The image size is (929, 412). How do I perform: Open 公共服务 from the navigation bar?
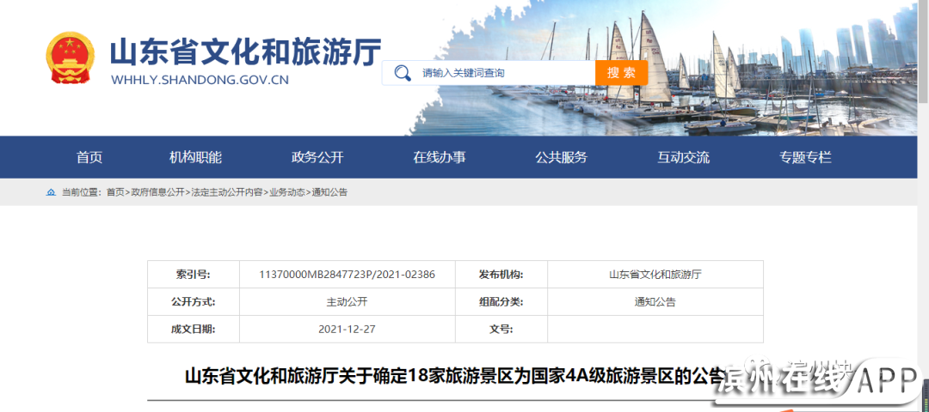coord(561,157)
